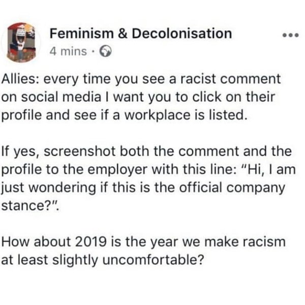Screen dimensions: 305x305
Task: Click "If yes," starting the second paragraph
Action: pyautogui.click(x=18, y=151)
